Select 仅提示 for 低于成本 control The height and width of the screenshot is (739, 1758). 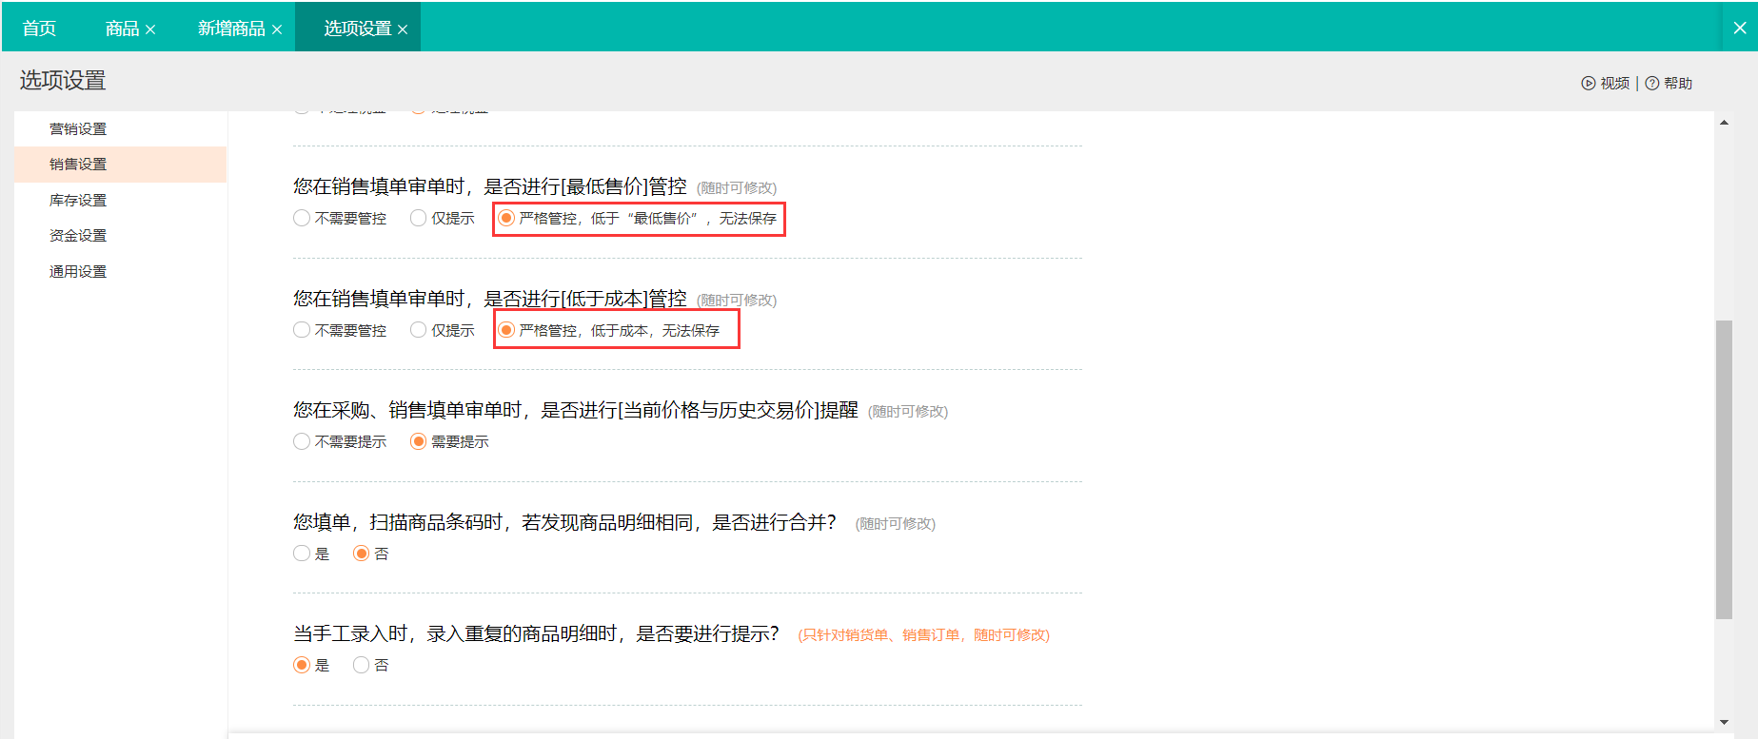pyautogui.click(x=418, y=330)
